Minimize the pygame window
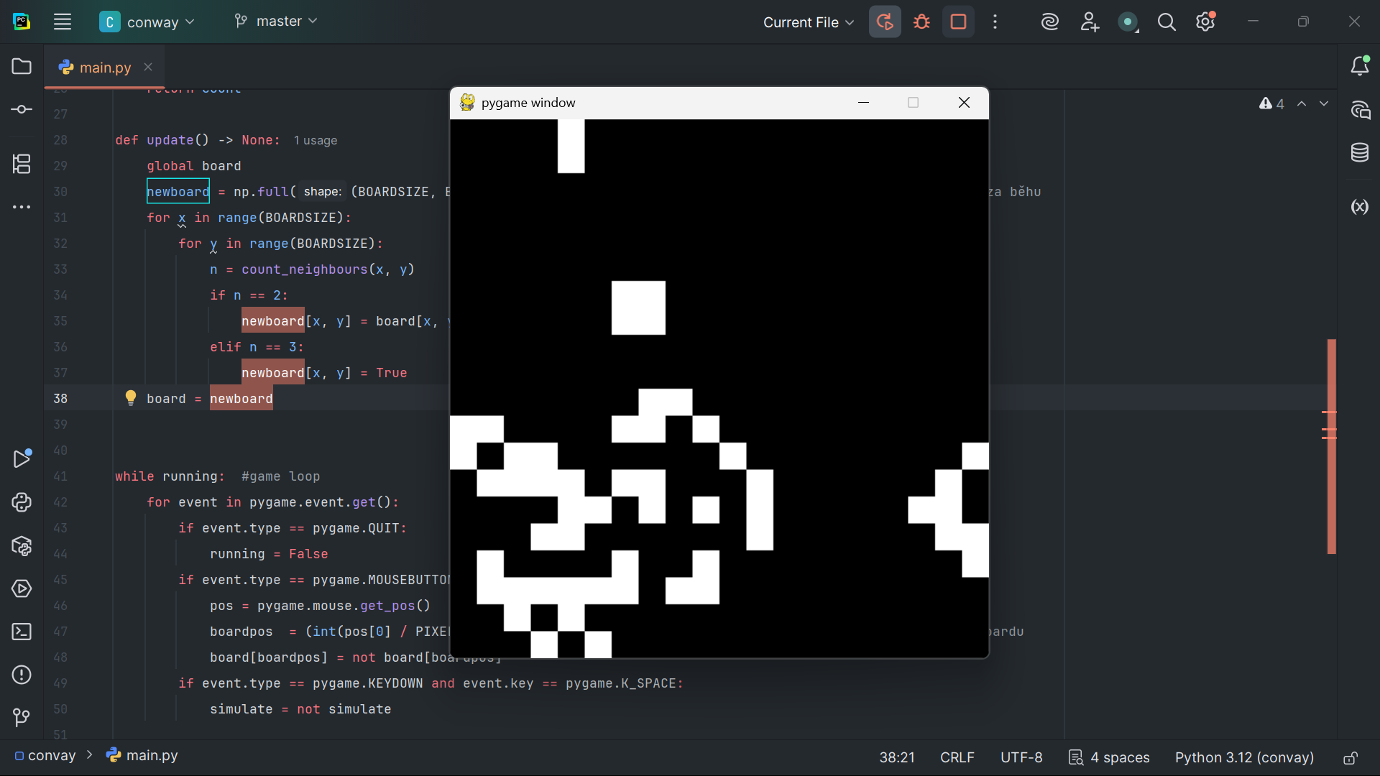1380x776 pixels. click(x=863, y=103)
